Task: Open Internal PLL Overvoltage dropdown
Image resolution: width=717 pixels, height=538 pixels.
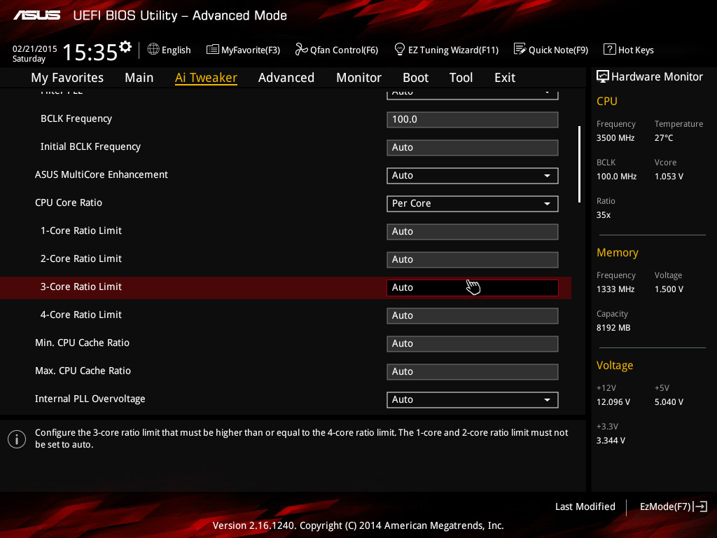Action: click(473, 400)
